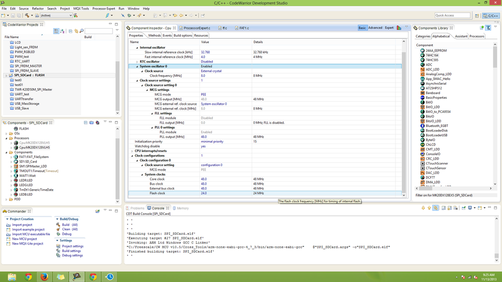The width and height of the screenshot is (502, 282).
Task: Click the clock application icon in taskbar
Action: coord(109,276)
